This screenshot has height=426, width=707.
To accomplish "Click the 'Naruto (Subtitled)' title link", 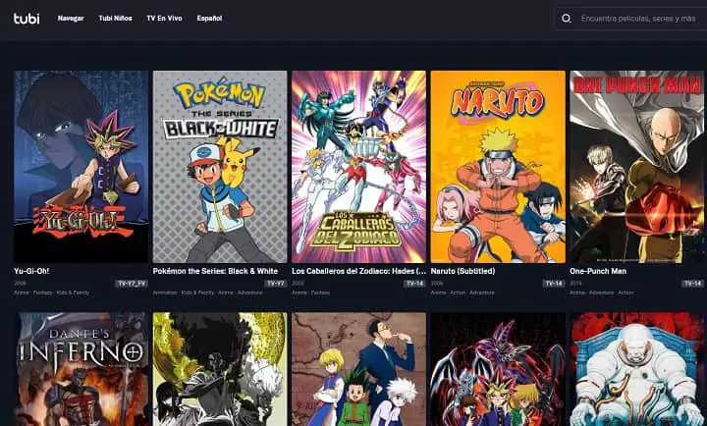I will 462,271.
